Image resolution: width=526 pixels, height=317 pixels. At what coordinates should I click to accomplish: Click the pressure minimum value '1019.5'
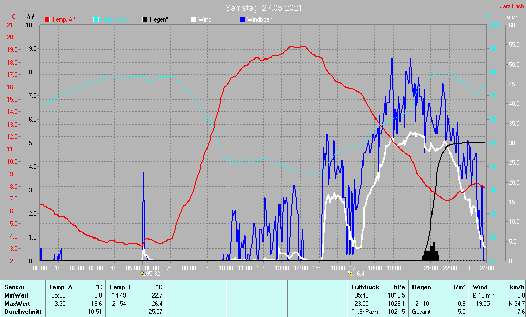click(x=397, y=295)
